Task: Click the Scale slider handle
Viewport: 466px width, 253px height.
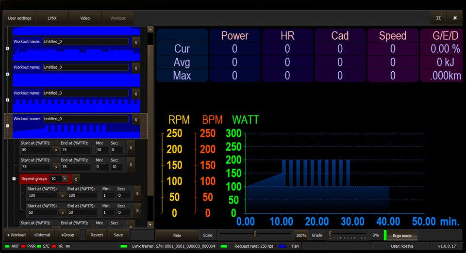Action: click(x=255, y=235)
